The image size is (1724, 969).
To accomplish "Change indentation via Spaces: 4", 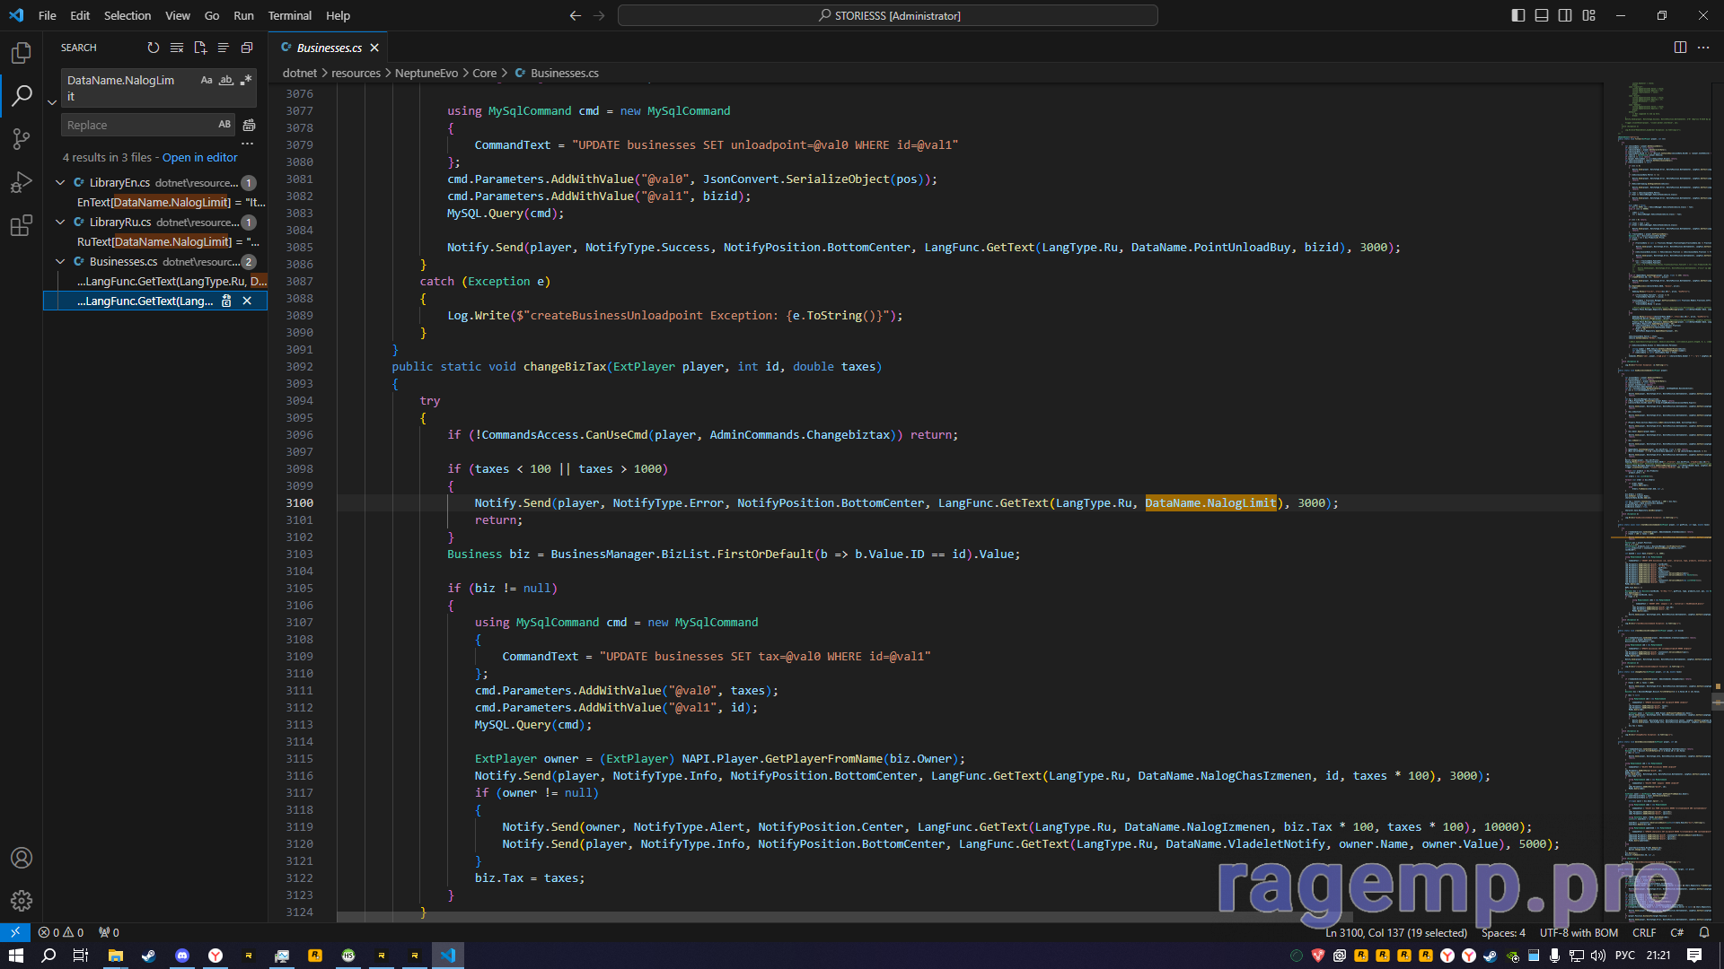I will tap(1503, 932).
